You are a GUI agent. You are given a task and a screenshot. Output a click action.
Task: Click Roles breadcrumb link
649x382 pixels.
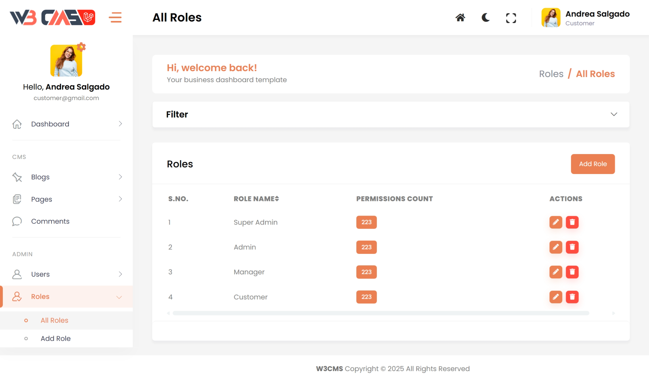[x=551, y=74]
